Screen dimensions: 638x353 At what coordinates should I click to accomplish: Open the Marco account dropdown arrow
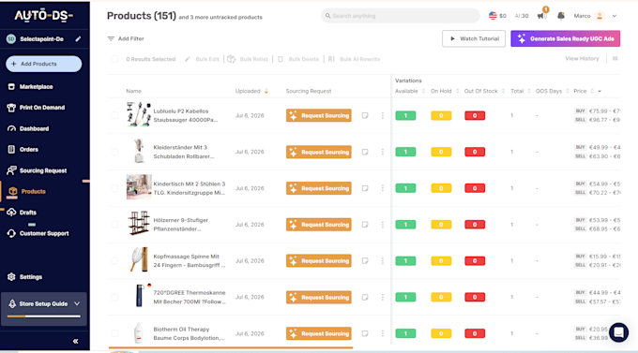(614, 16)
